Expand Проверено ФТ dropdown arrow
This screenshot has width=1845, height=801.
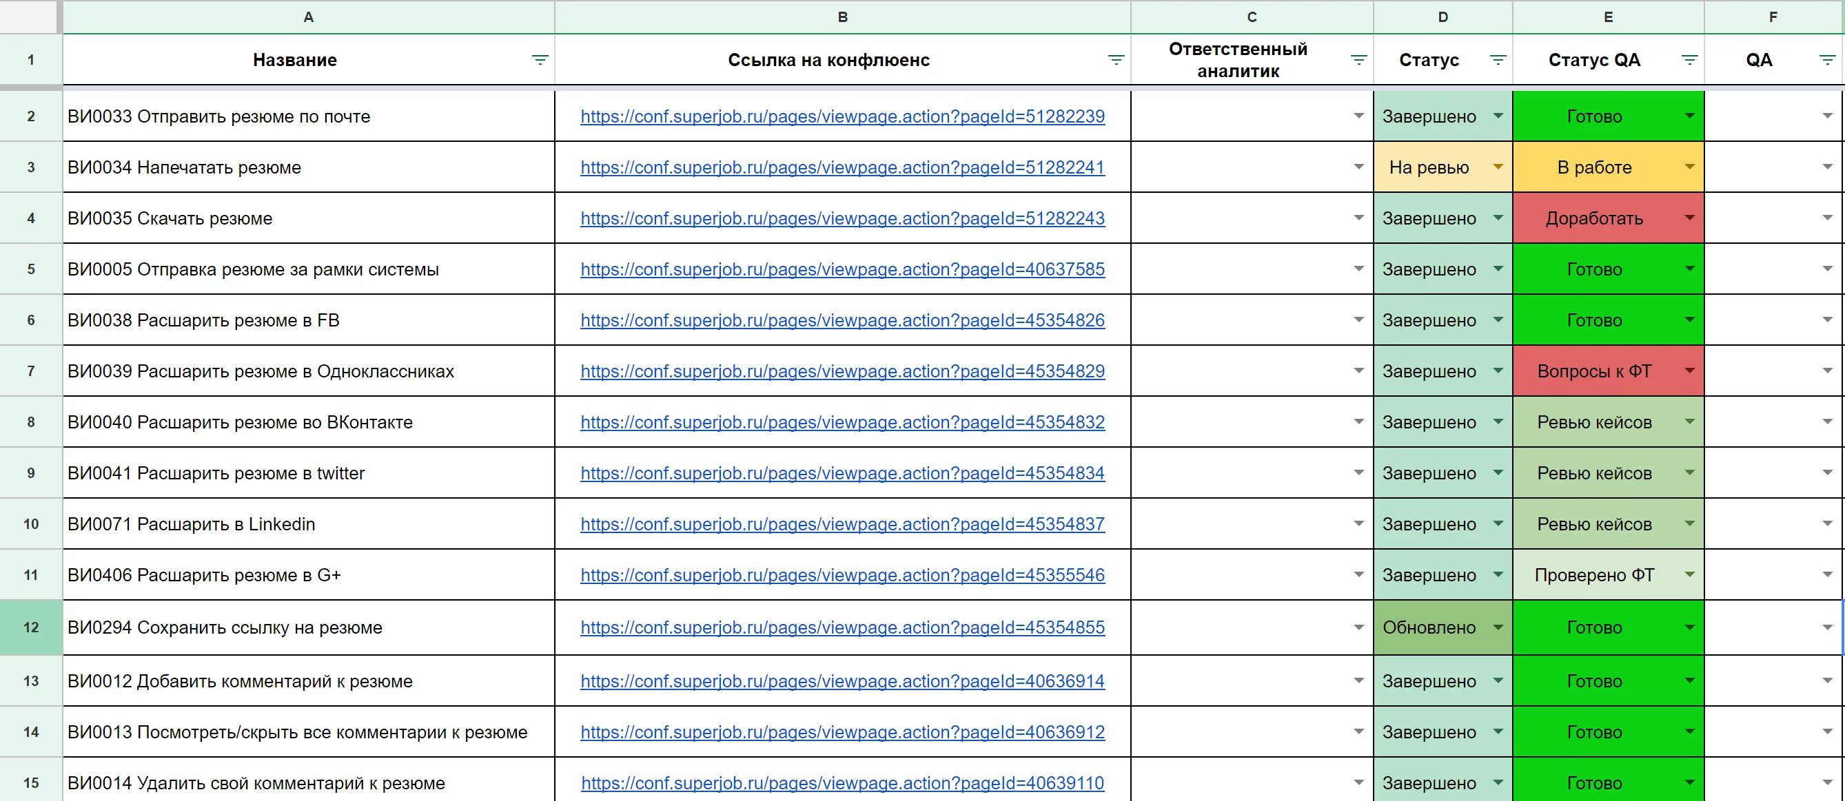tap(1689, 574)
